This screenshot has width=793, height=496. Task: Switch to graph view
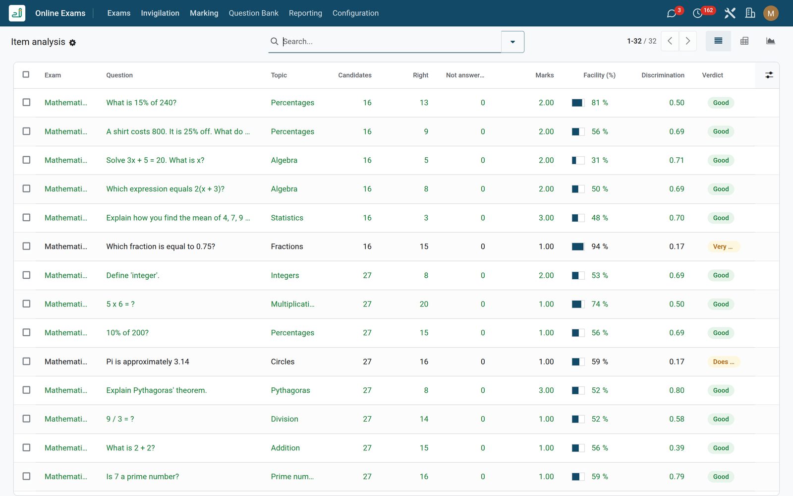771,41
